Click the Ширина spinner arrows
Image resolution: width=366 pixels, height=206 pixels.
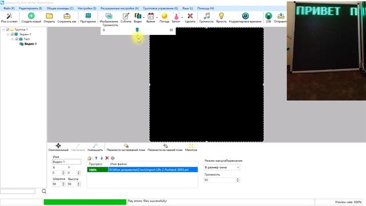(63, 184)
